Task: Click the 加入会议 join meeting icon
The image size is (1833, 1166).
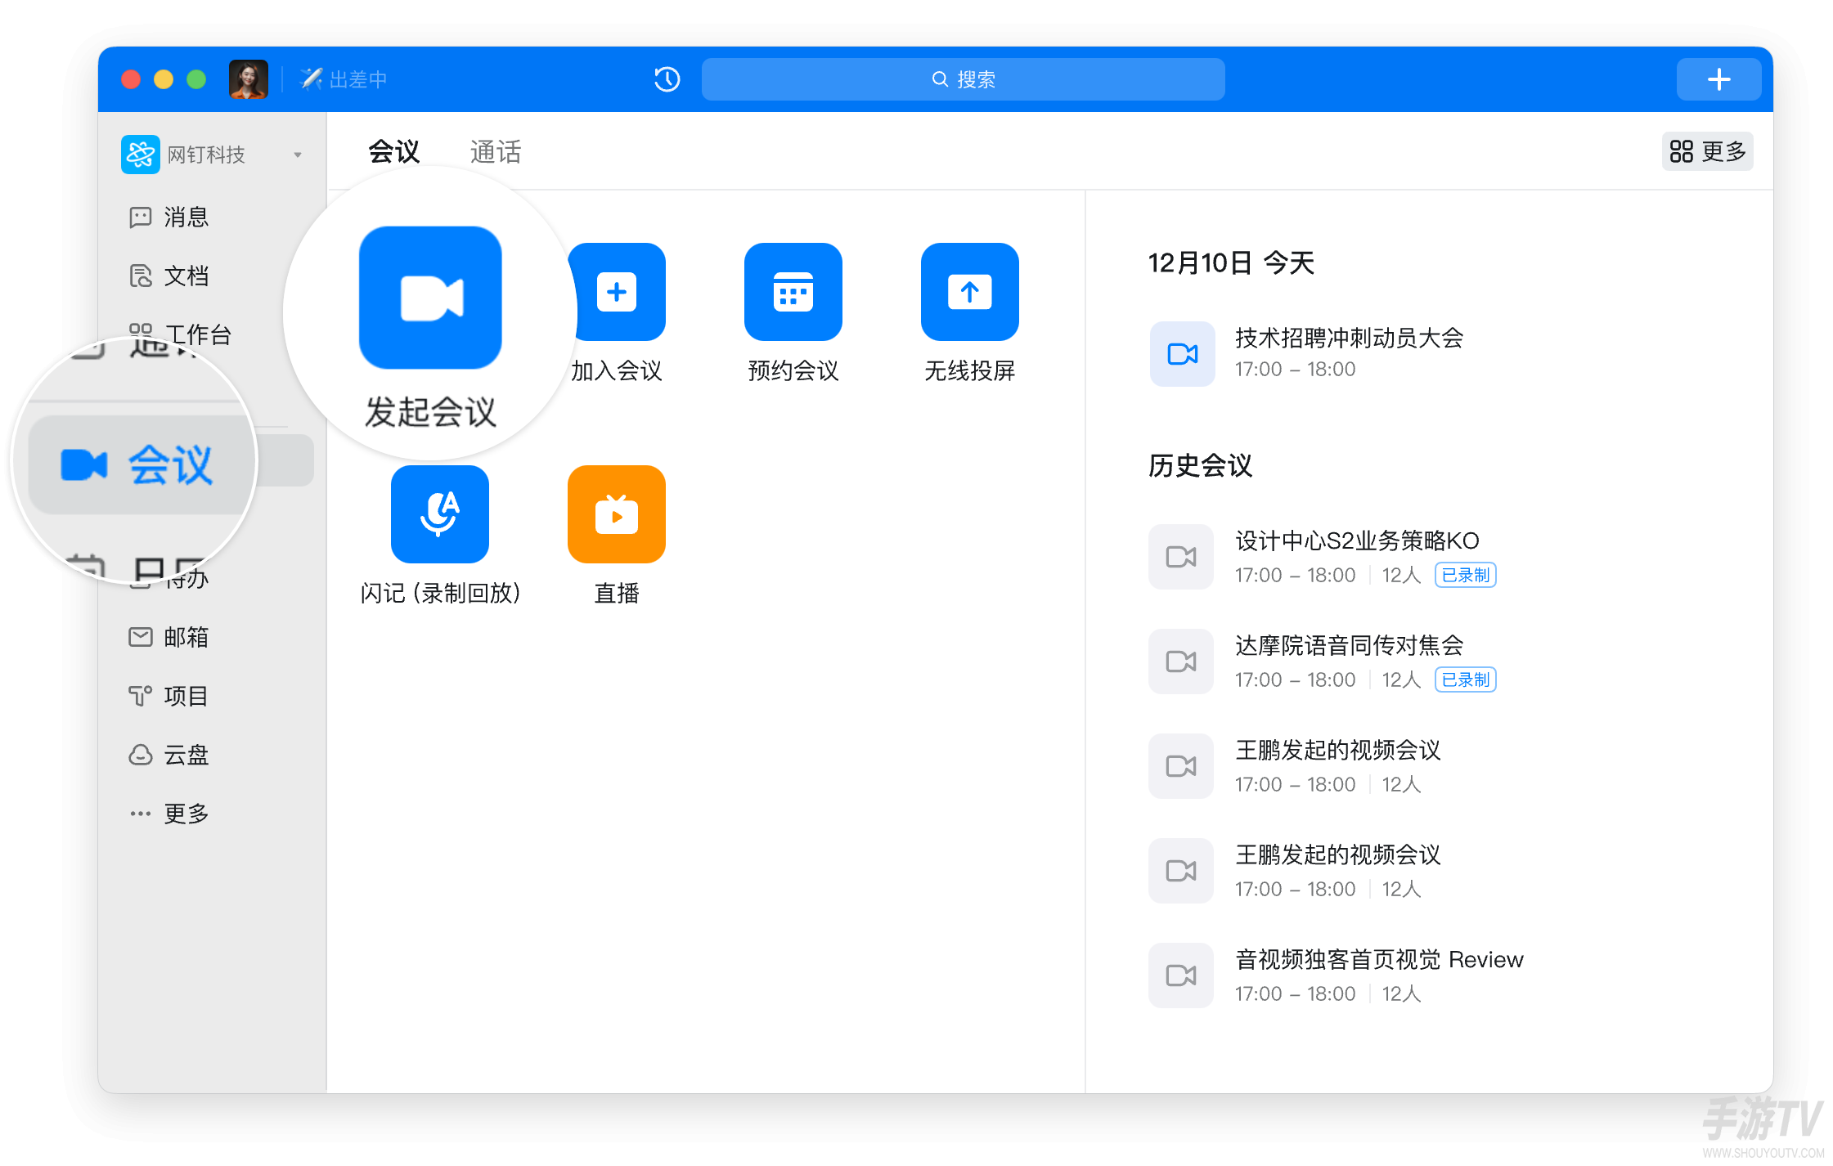Action: point(617,292)
